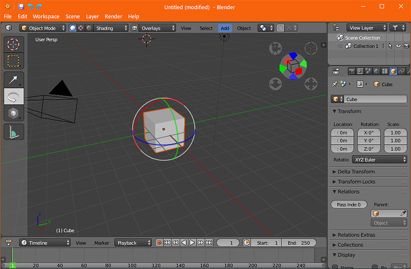Pick the Scale cube tool
The width and height of the screenshot is (411, 269).
click(x=13, y=113)
